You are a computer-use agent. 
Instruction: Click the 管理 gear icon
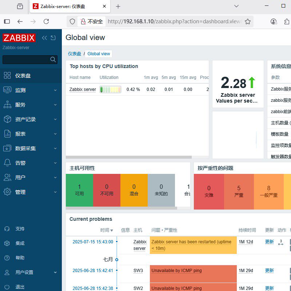[x=7, y=192]
